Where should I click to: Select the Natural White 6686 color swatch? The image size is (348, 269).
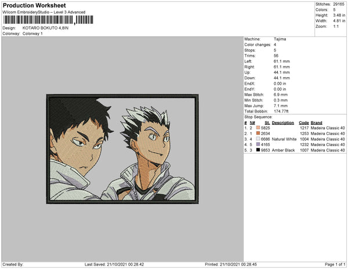[258, 139]
